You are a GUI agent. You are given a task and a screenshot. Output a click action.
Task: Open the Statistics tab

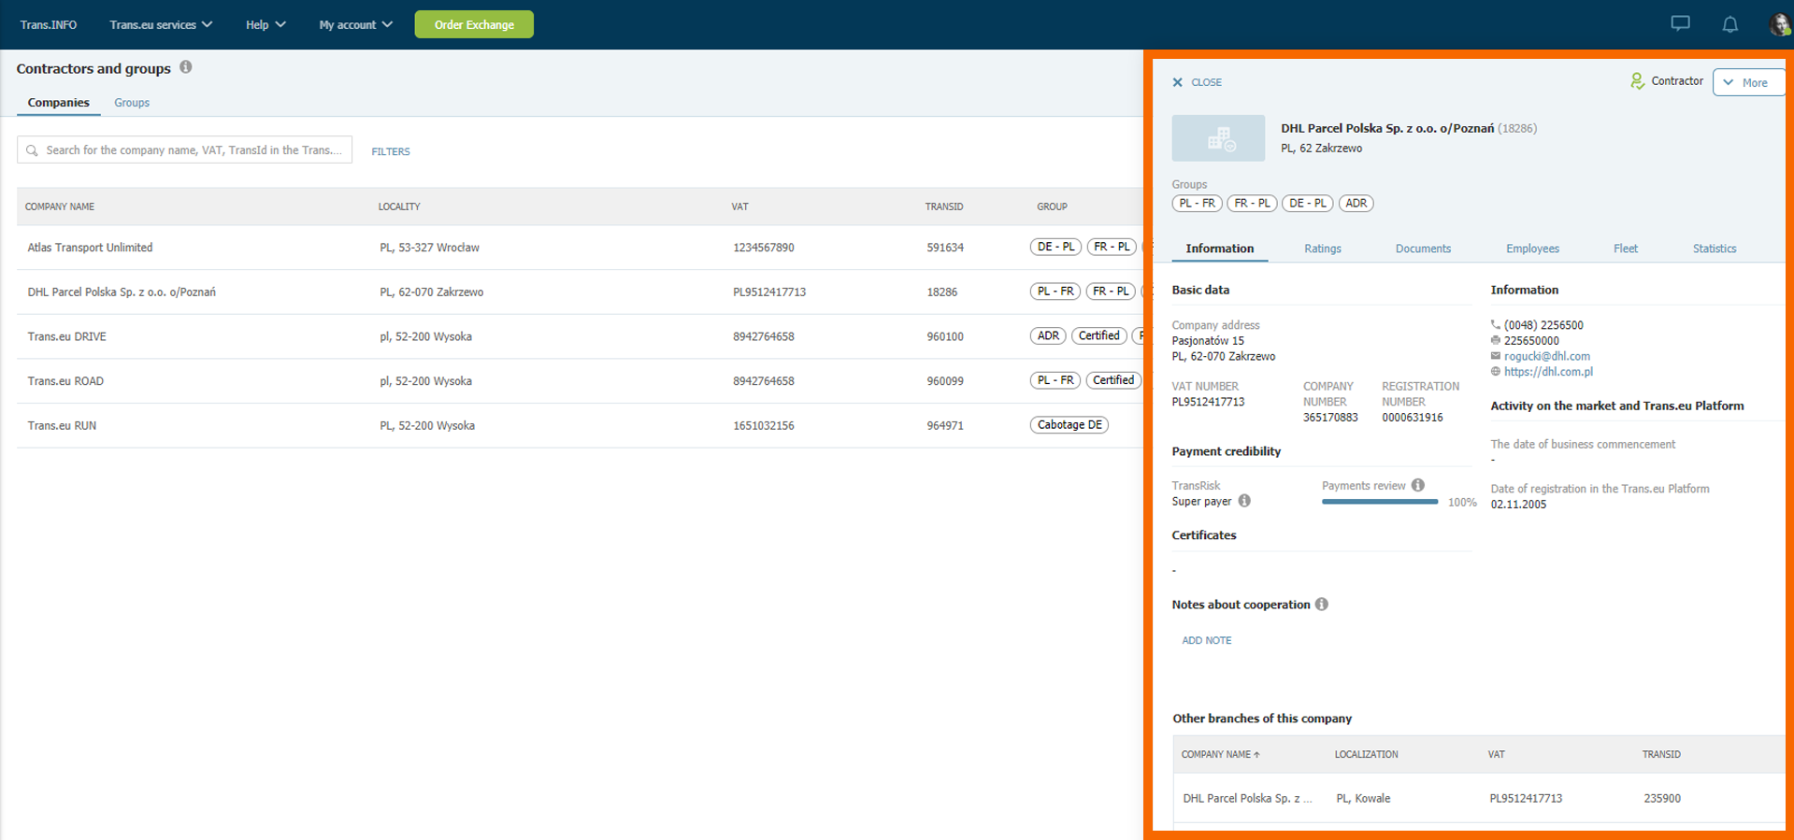click(1714, 249)
